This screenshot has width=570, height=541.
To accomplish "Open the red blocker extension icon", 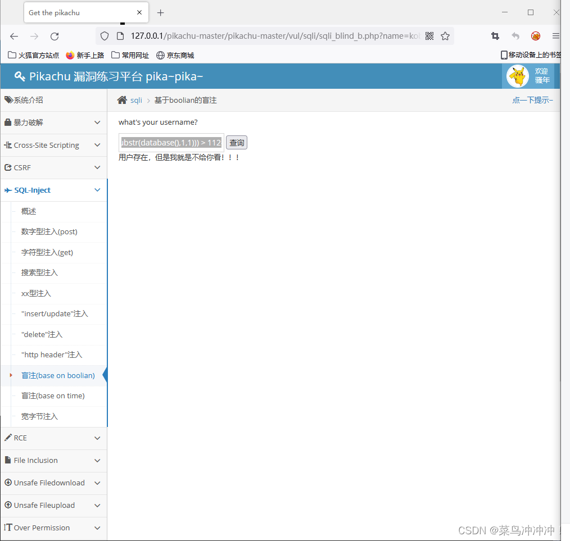I will pyautogui.click(x=536, y=36).
